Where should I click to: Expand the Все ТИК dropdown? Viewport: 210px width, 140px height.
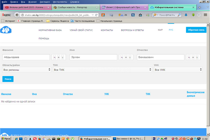coord(102,70)
